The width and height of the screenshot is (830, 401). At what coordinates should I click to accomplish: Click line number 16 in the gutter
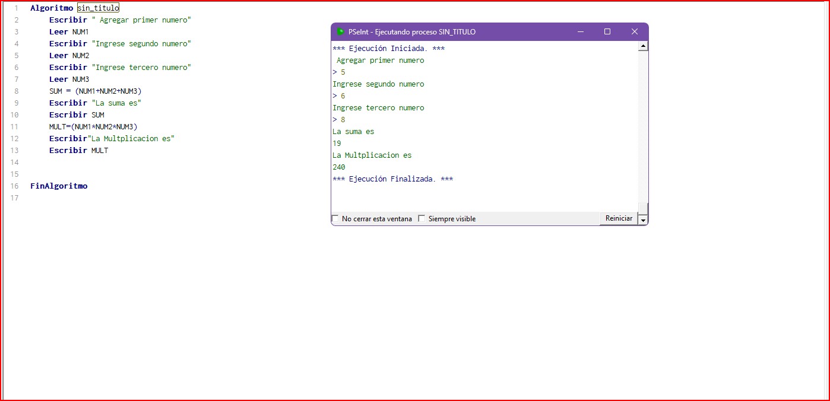(15, 186)
